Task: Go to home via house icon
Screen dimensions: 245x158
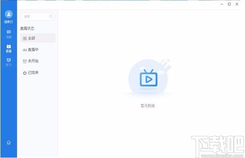Action: point(9,142)
